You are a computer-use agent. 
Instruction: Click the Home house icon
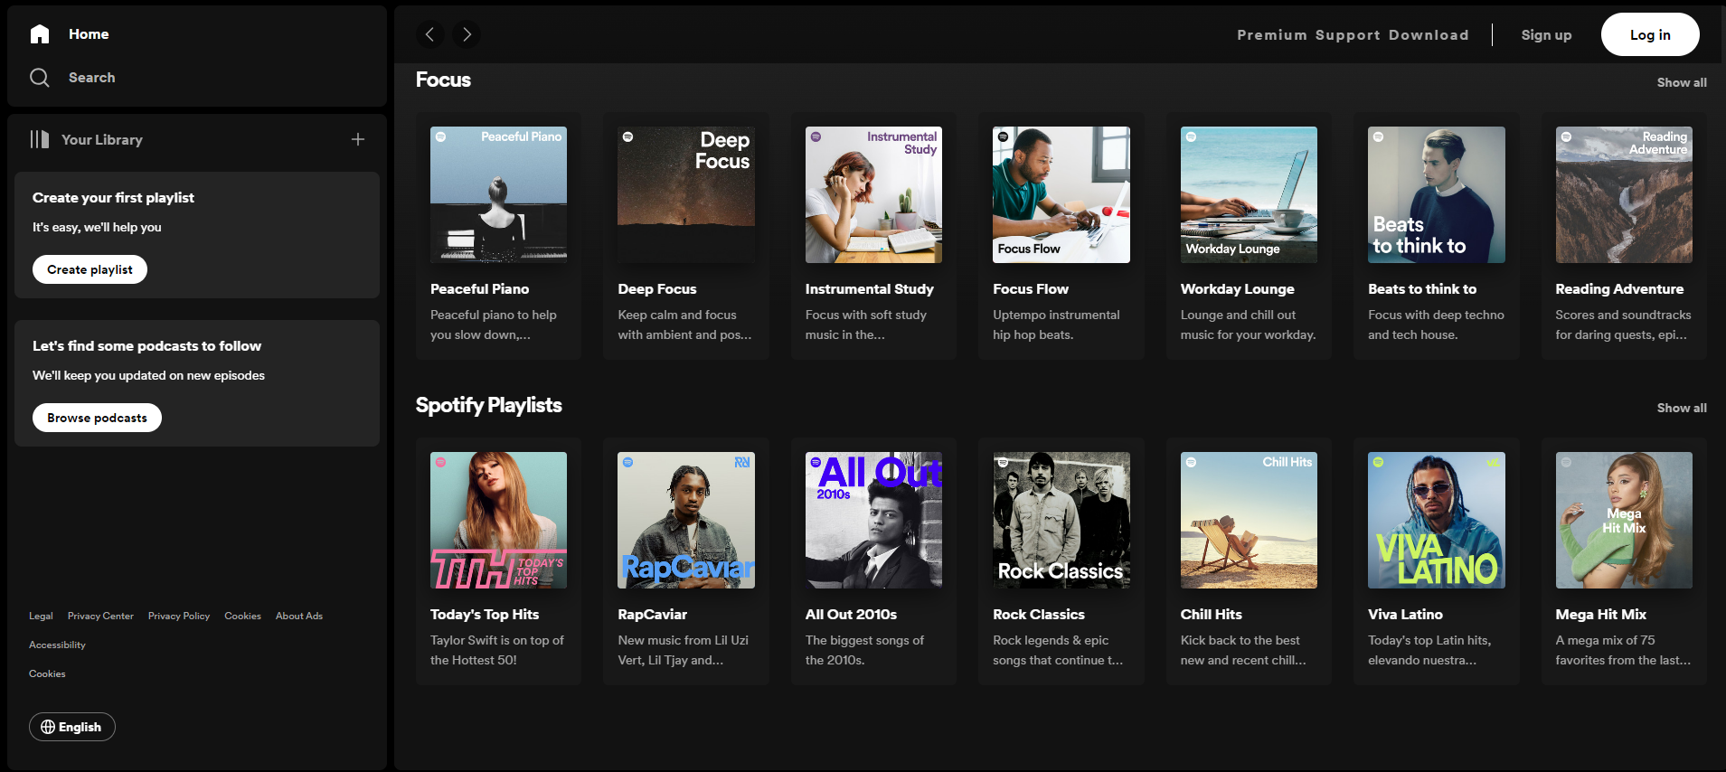pos(40,34)
